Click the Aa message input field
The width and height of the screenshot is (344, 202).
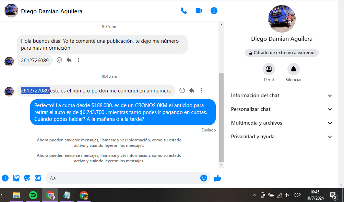click(x=123, y=178)
